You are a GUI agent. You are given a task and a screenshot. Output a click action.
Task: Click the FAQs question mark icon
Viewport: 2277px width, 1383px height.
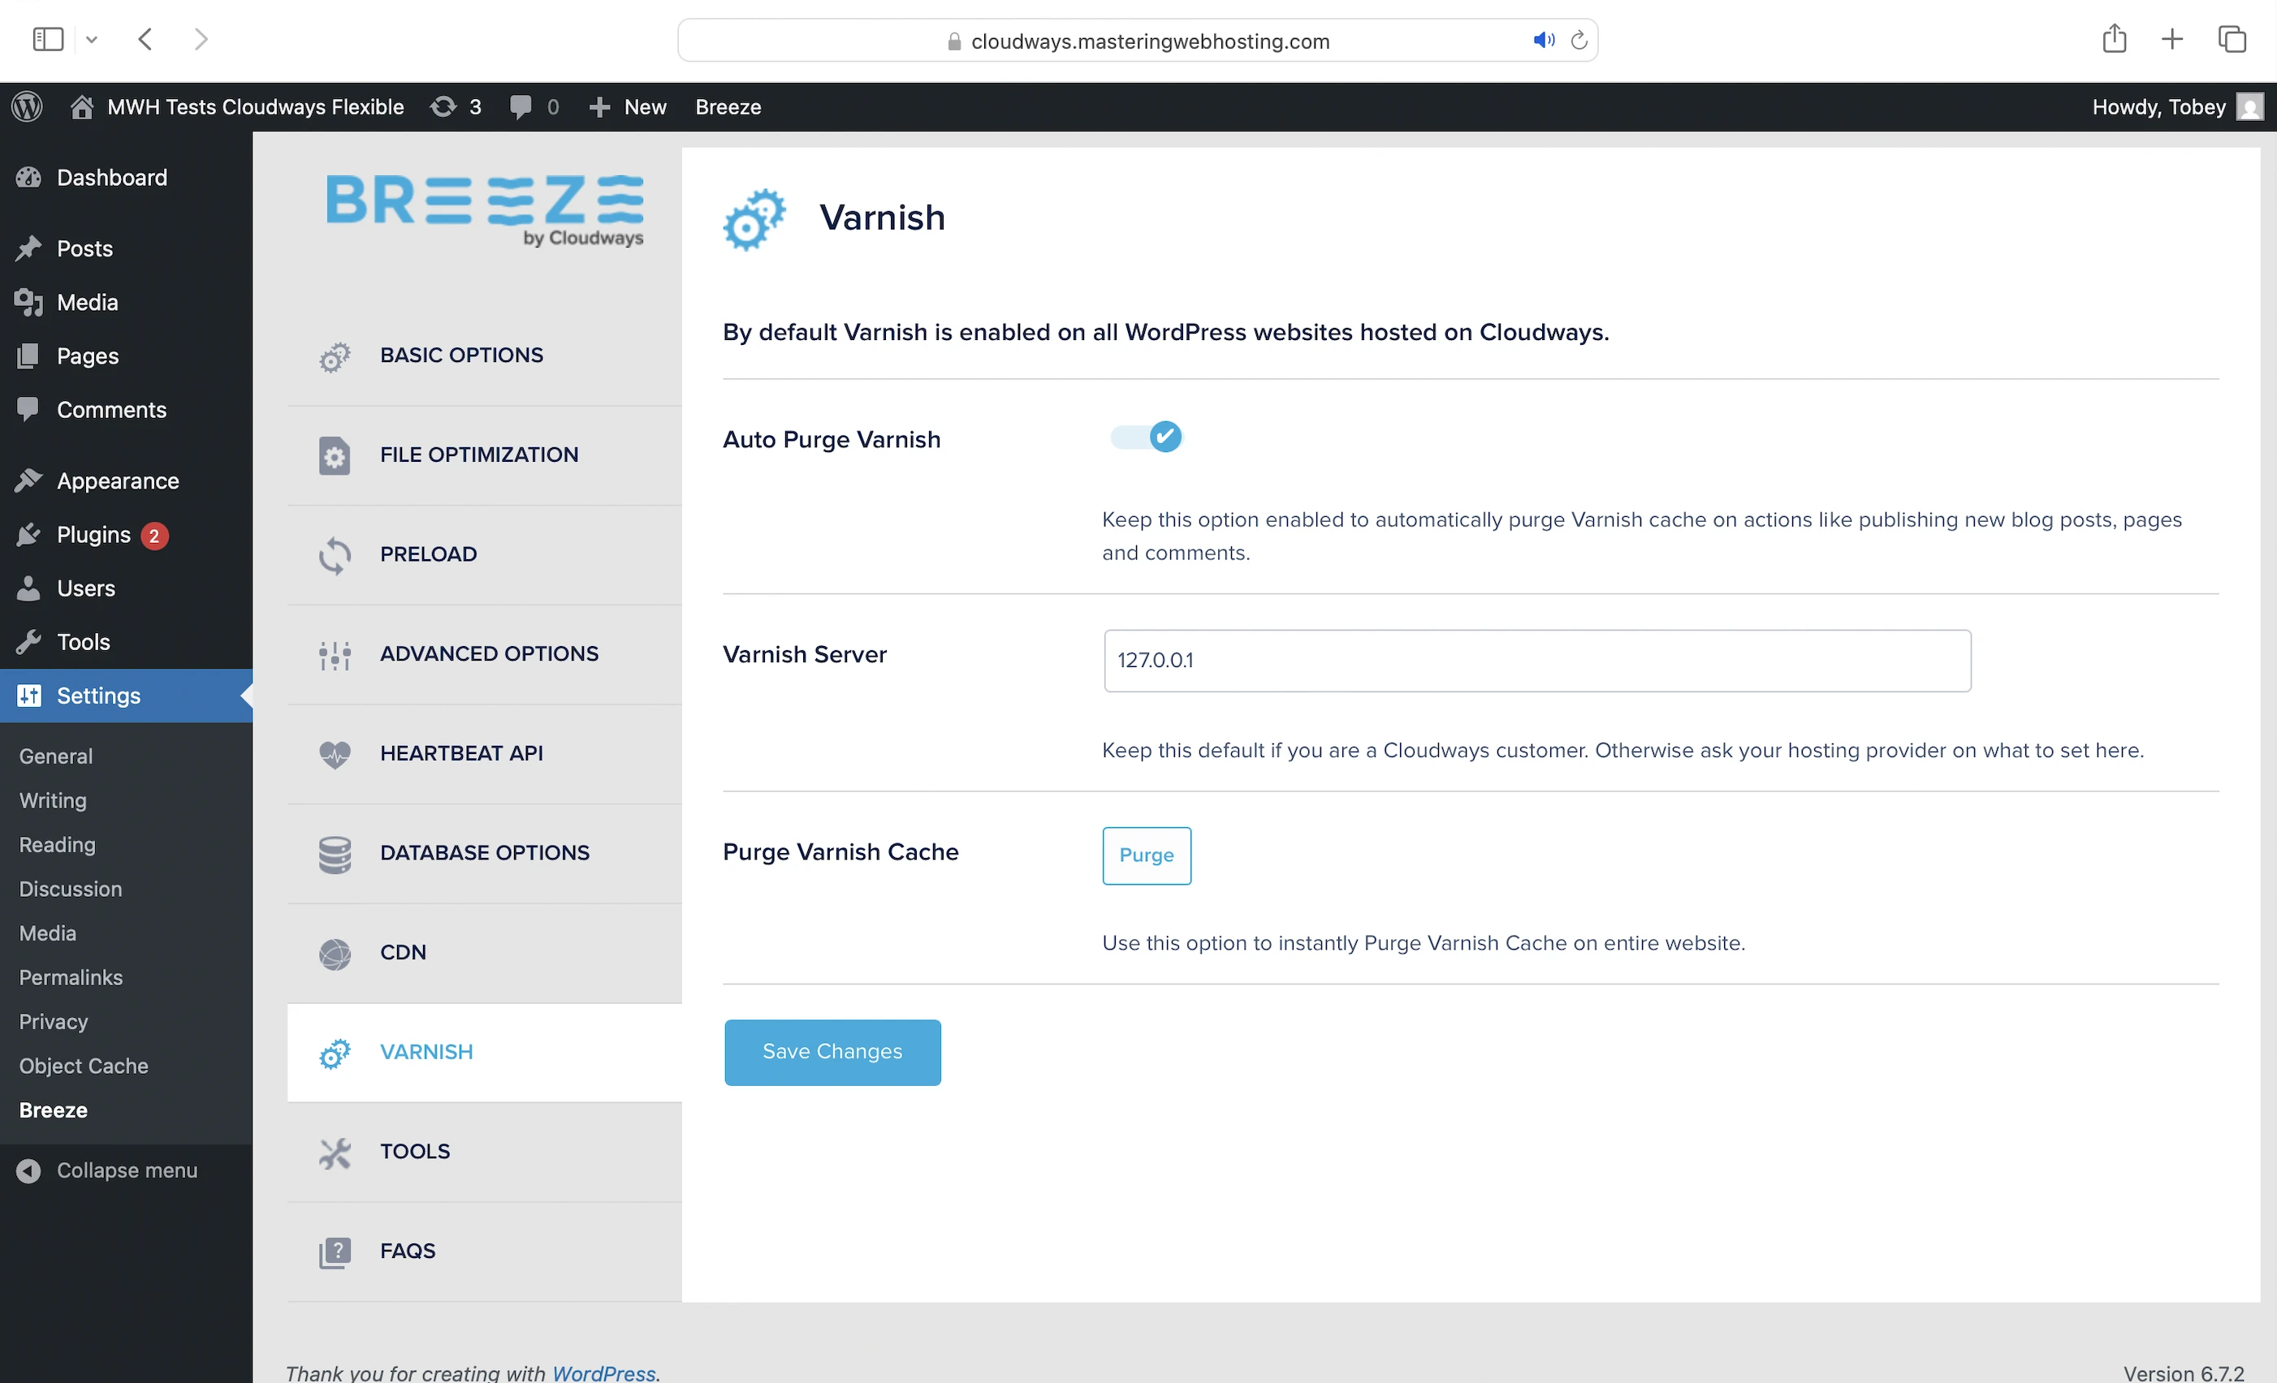click(334, 1252)
